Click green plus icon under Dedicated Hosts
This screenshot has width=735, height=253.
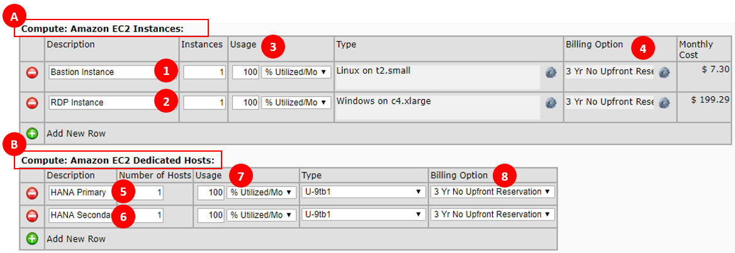(x=32, y=239)
